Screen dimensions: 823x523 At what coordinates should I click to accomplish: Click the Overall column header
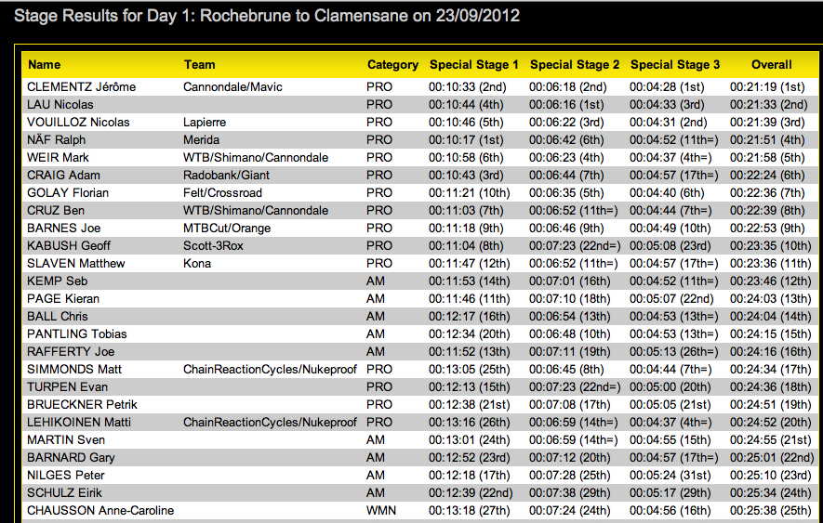click(x=772, y=65)
